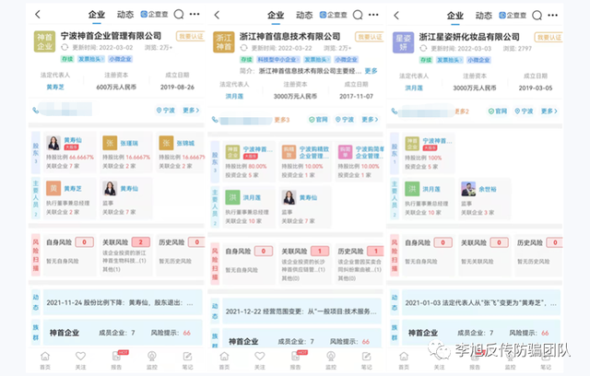590x376 pixels.
Task: Open legal representative 洪月莲 in 浙江神首信息技术 screen
Action: [x=234, y=96]
